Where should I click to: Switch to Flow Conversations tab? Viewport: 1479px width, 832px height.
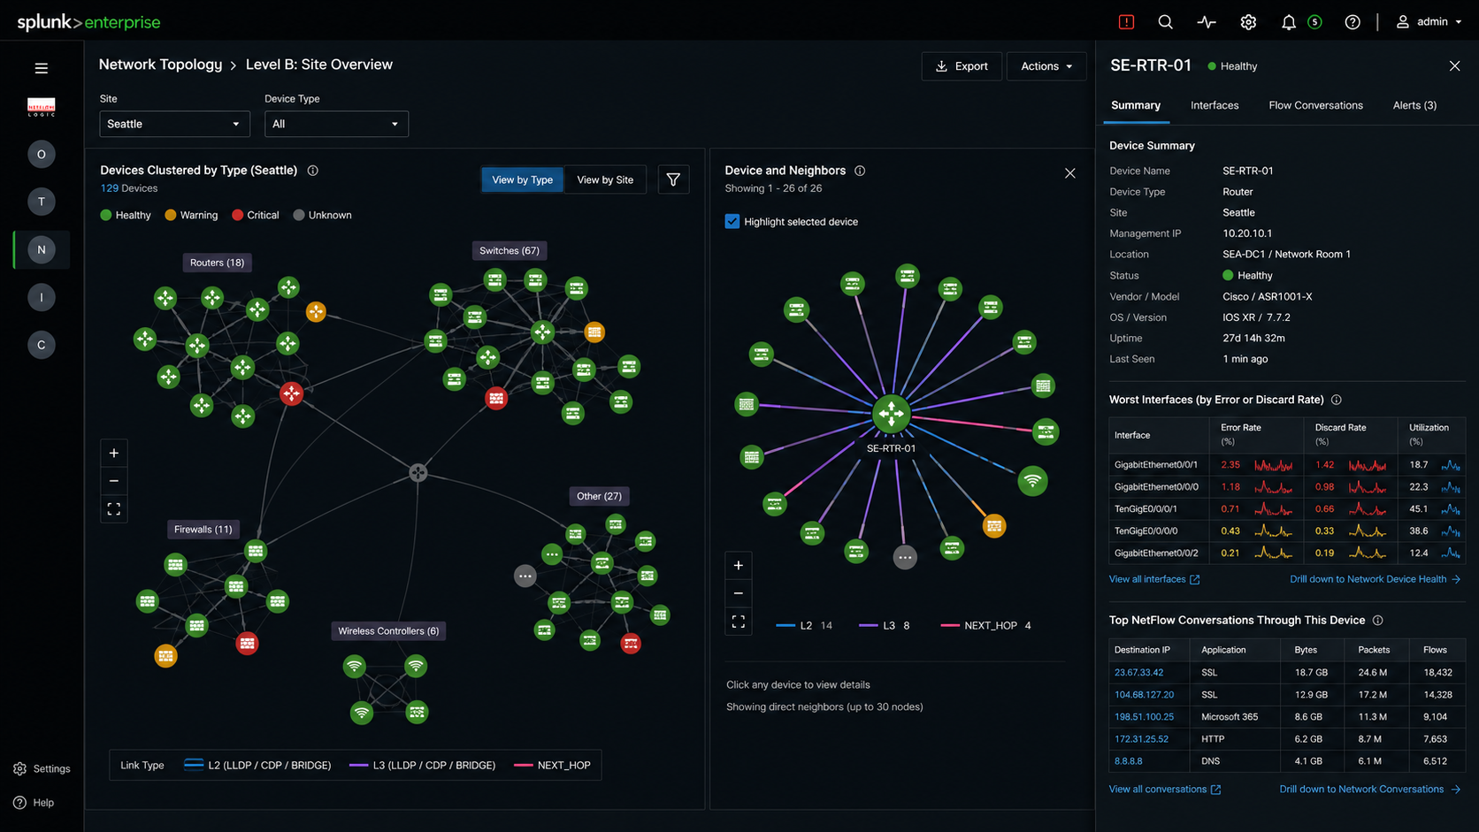[x=1315, y=105]
